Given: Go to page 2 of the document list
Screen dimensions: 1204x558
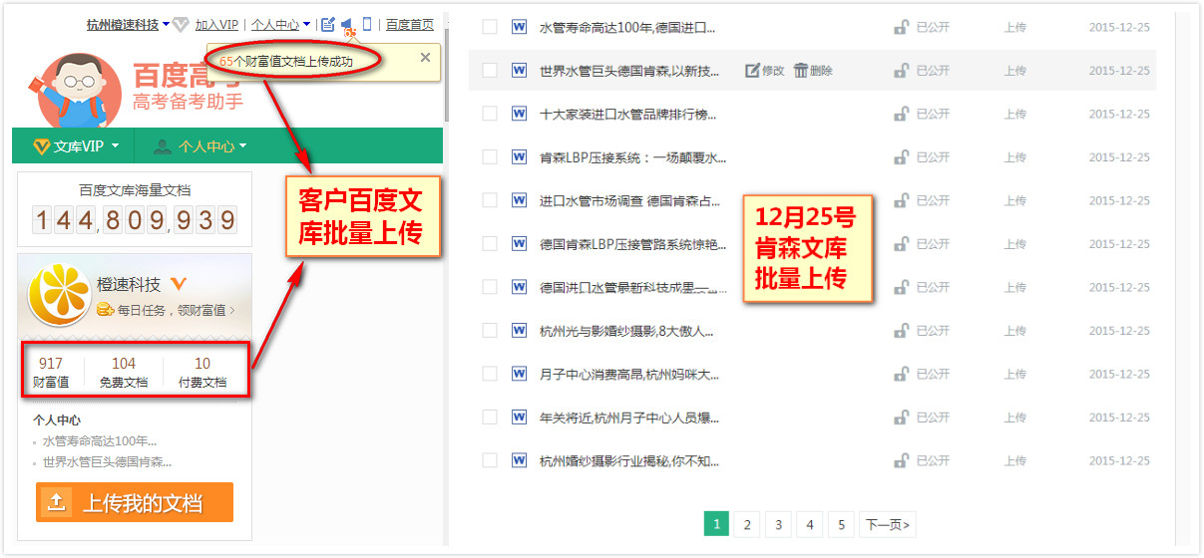Looking at the screenshot, I should (746, 525).
